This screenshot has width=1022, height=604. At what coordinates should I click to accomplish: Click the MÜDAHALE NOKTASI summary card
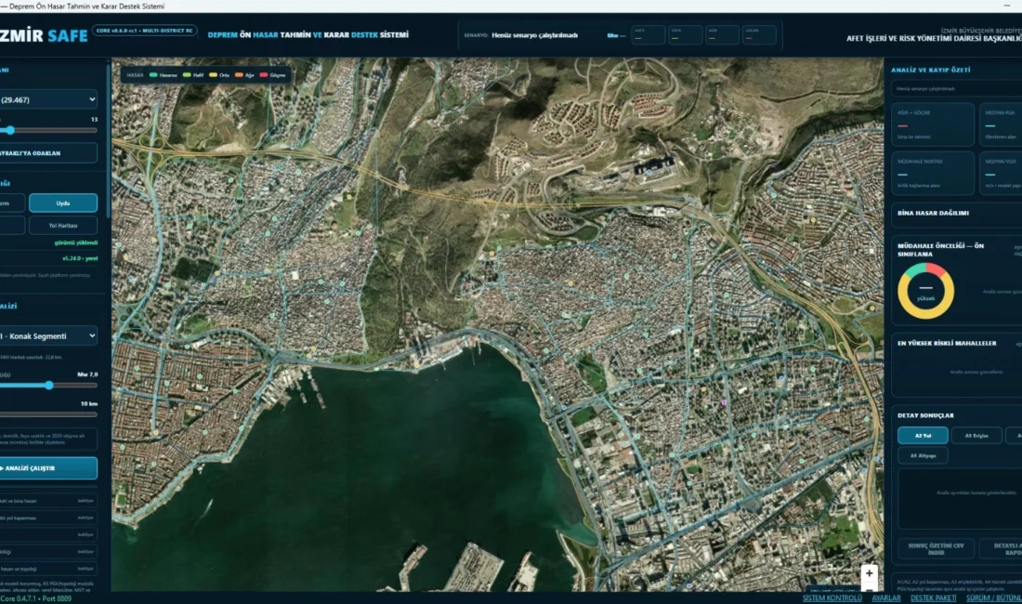click(933, 173)
